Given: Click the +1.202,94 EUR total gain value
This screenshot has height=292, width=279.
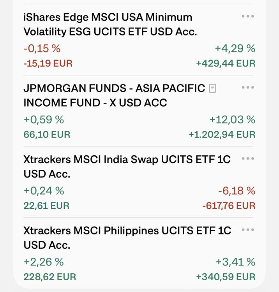Looking at the screenshot, I should click(x=222, y=134).
